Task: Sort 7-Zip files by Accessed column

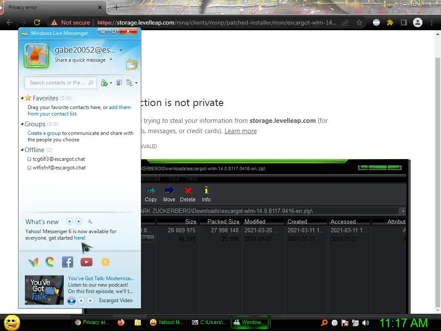Action: coord(349,222)
